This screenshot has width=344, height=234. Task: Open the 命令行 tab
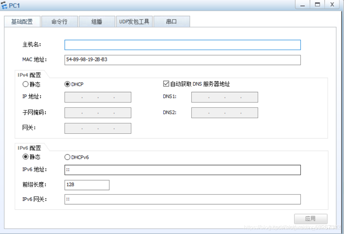[59, 21]
